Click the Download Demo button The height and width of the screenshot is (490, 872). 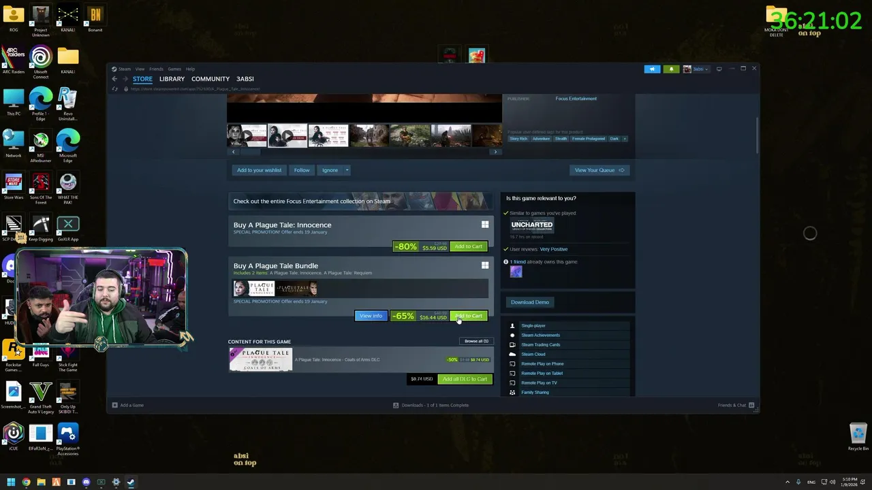pos(530,302)
